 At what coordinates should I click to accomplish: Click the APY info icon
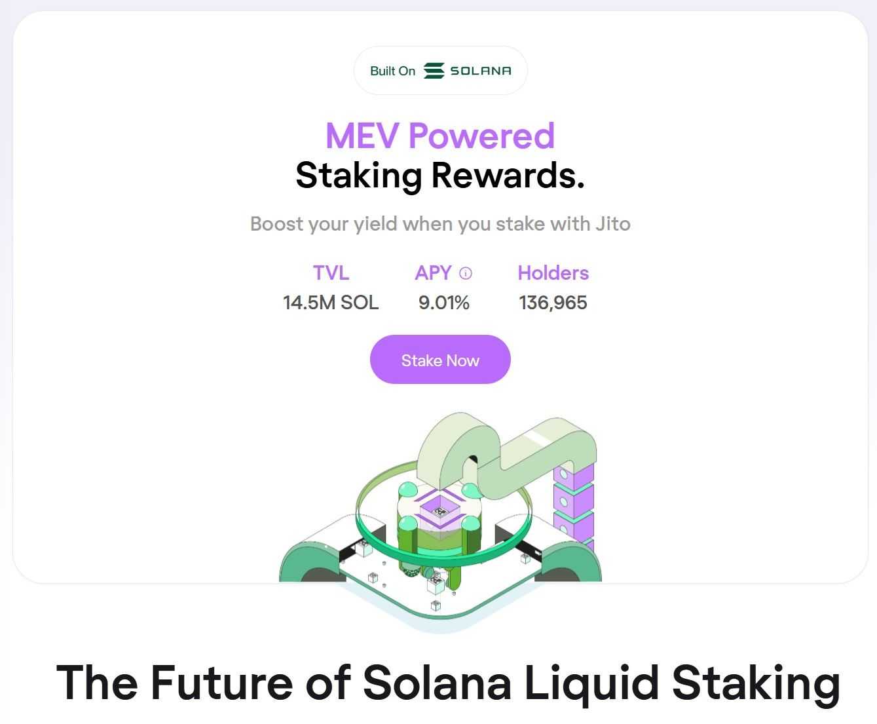coord(466,273)
